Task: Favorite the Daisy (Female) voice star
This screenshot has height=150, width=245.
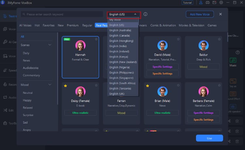Action: click(96, 85)
